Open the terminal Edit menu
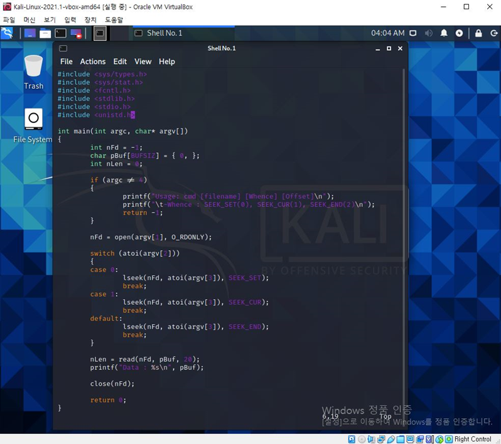 [x=120, y=61]
